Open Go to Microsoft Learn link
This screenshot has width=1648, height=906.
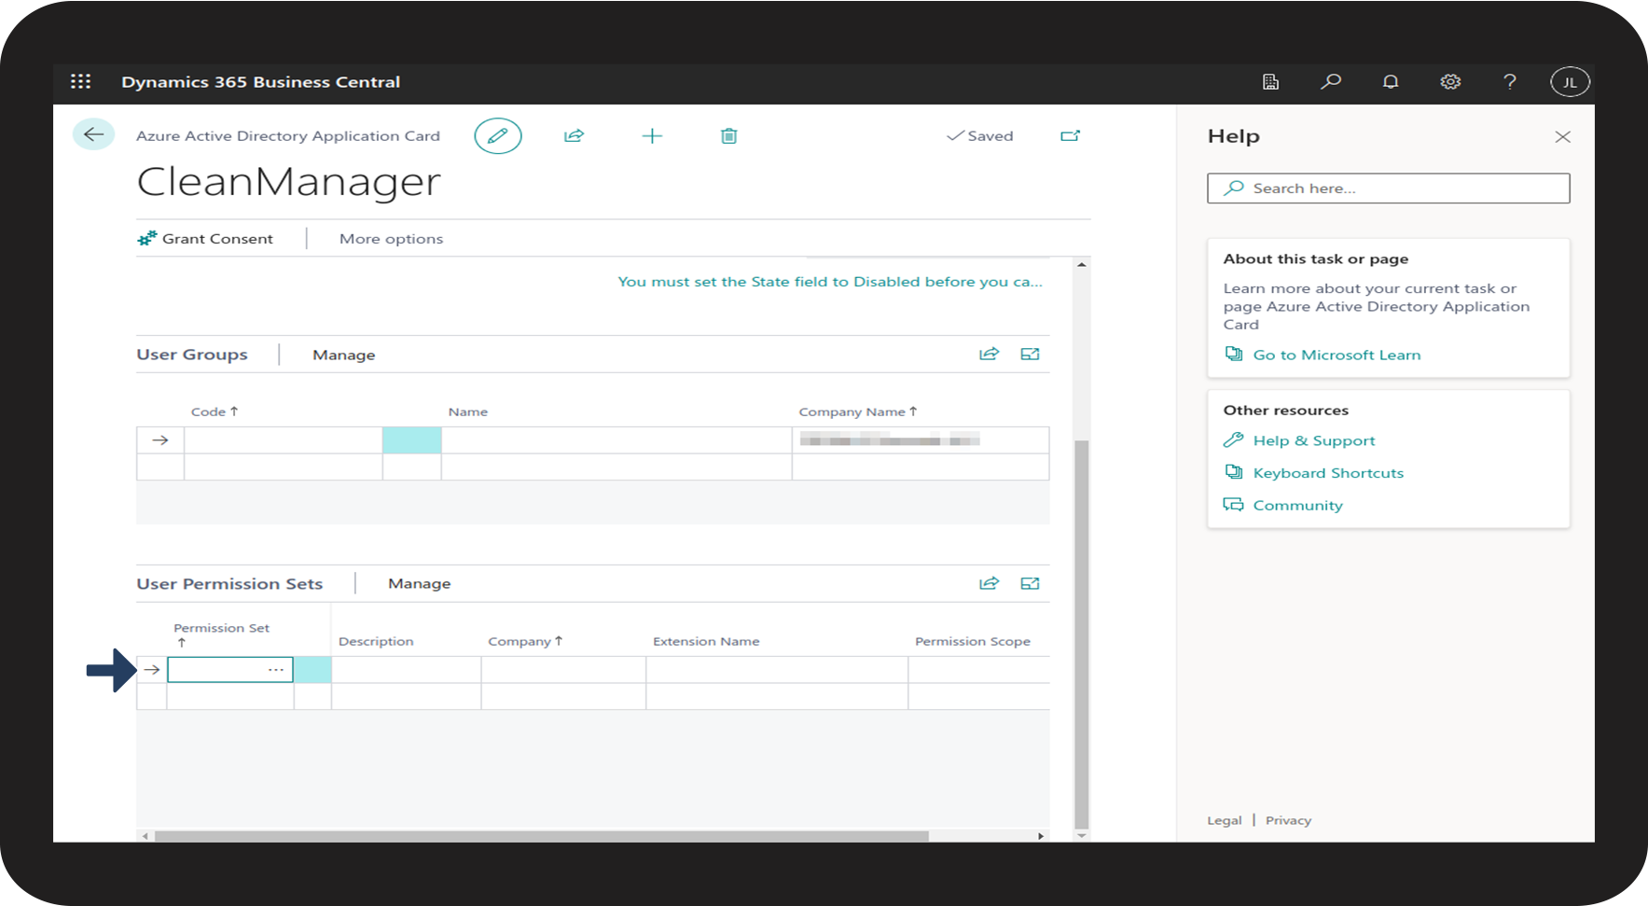coord(1336,355)
